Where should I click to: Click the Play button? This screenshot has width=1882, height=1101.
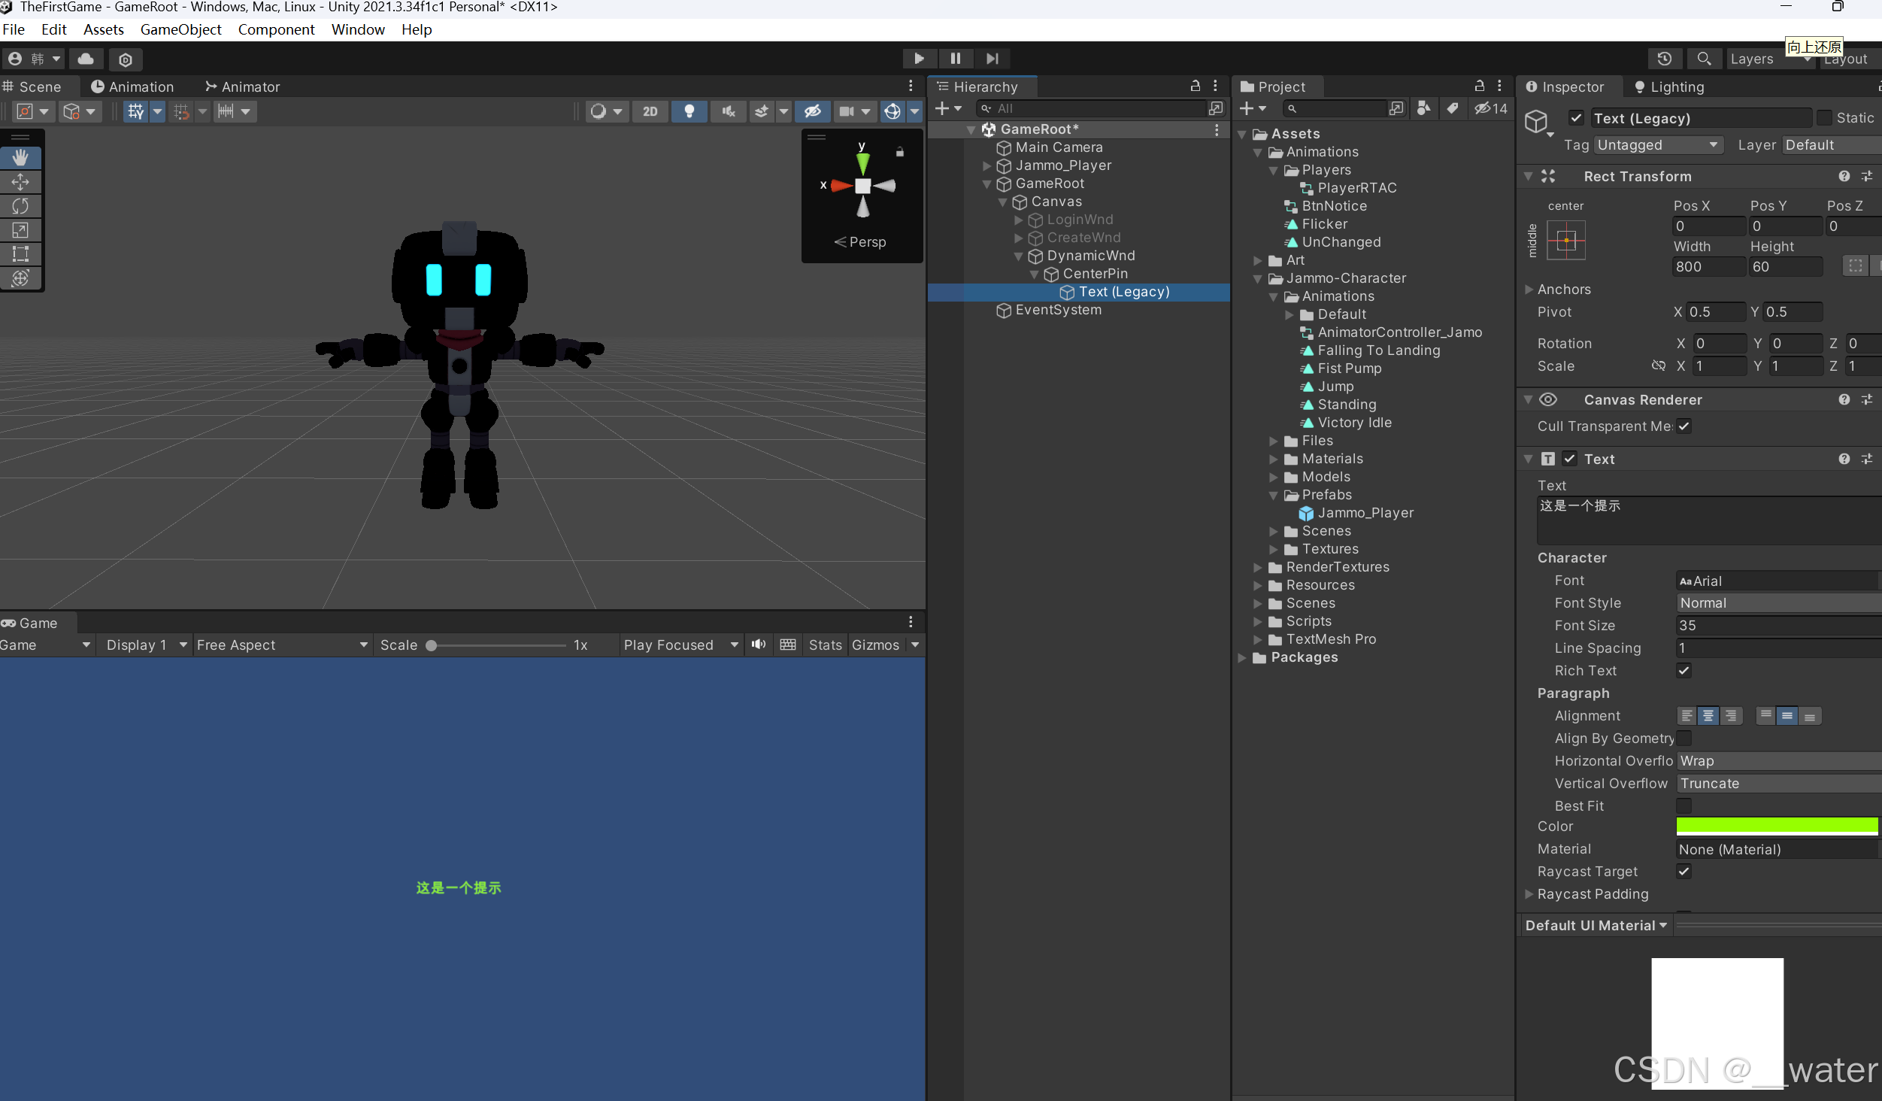point(919,58)
